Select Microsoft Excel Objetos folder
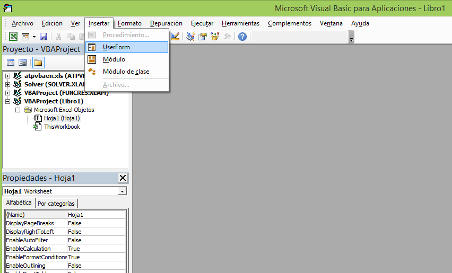452x273 pixels. pyautogui.click(x=64, y=110)
